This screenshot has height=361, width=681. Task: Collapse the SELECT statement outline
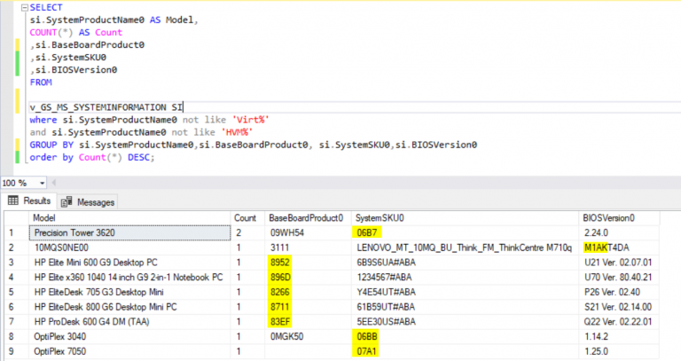pyautogui.click(x=25, y=7)
